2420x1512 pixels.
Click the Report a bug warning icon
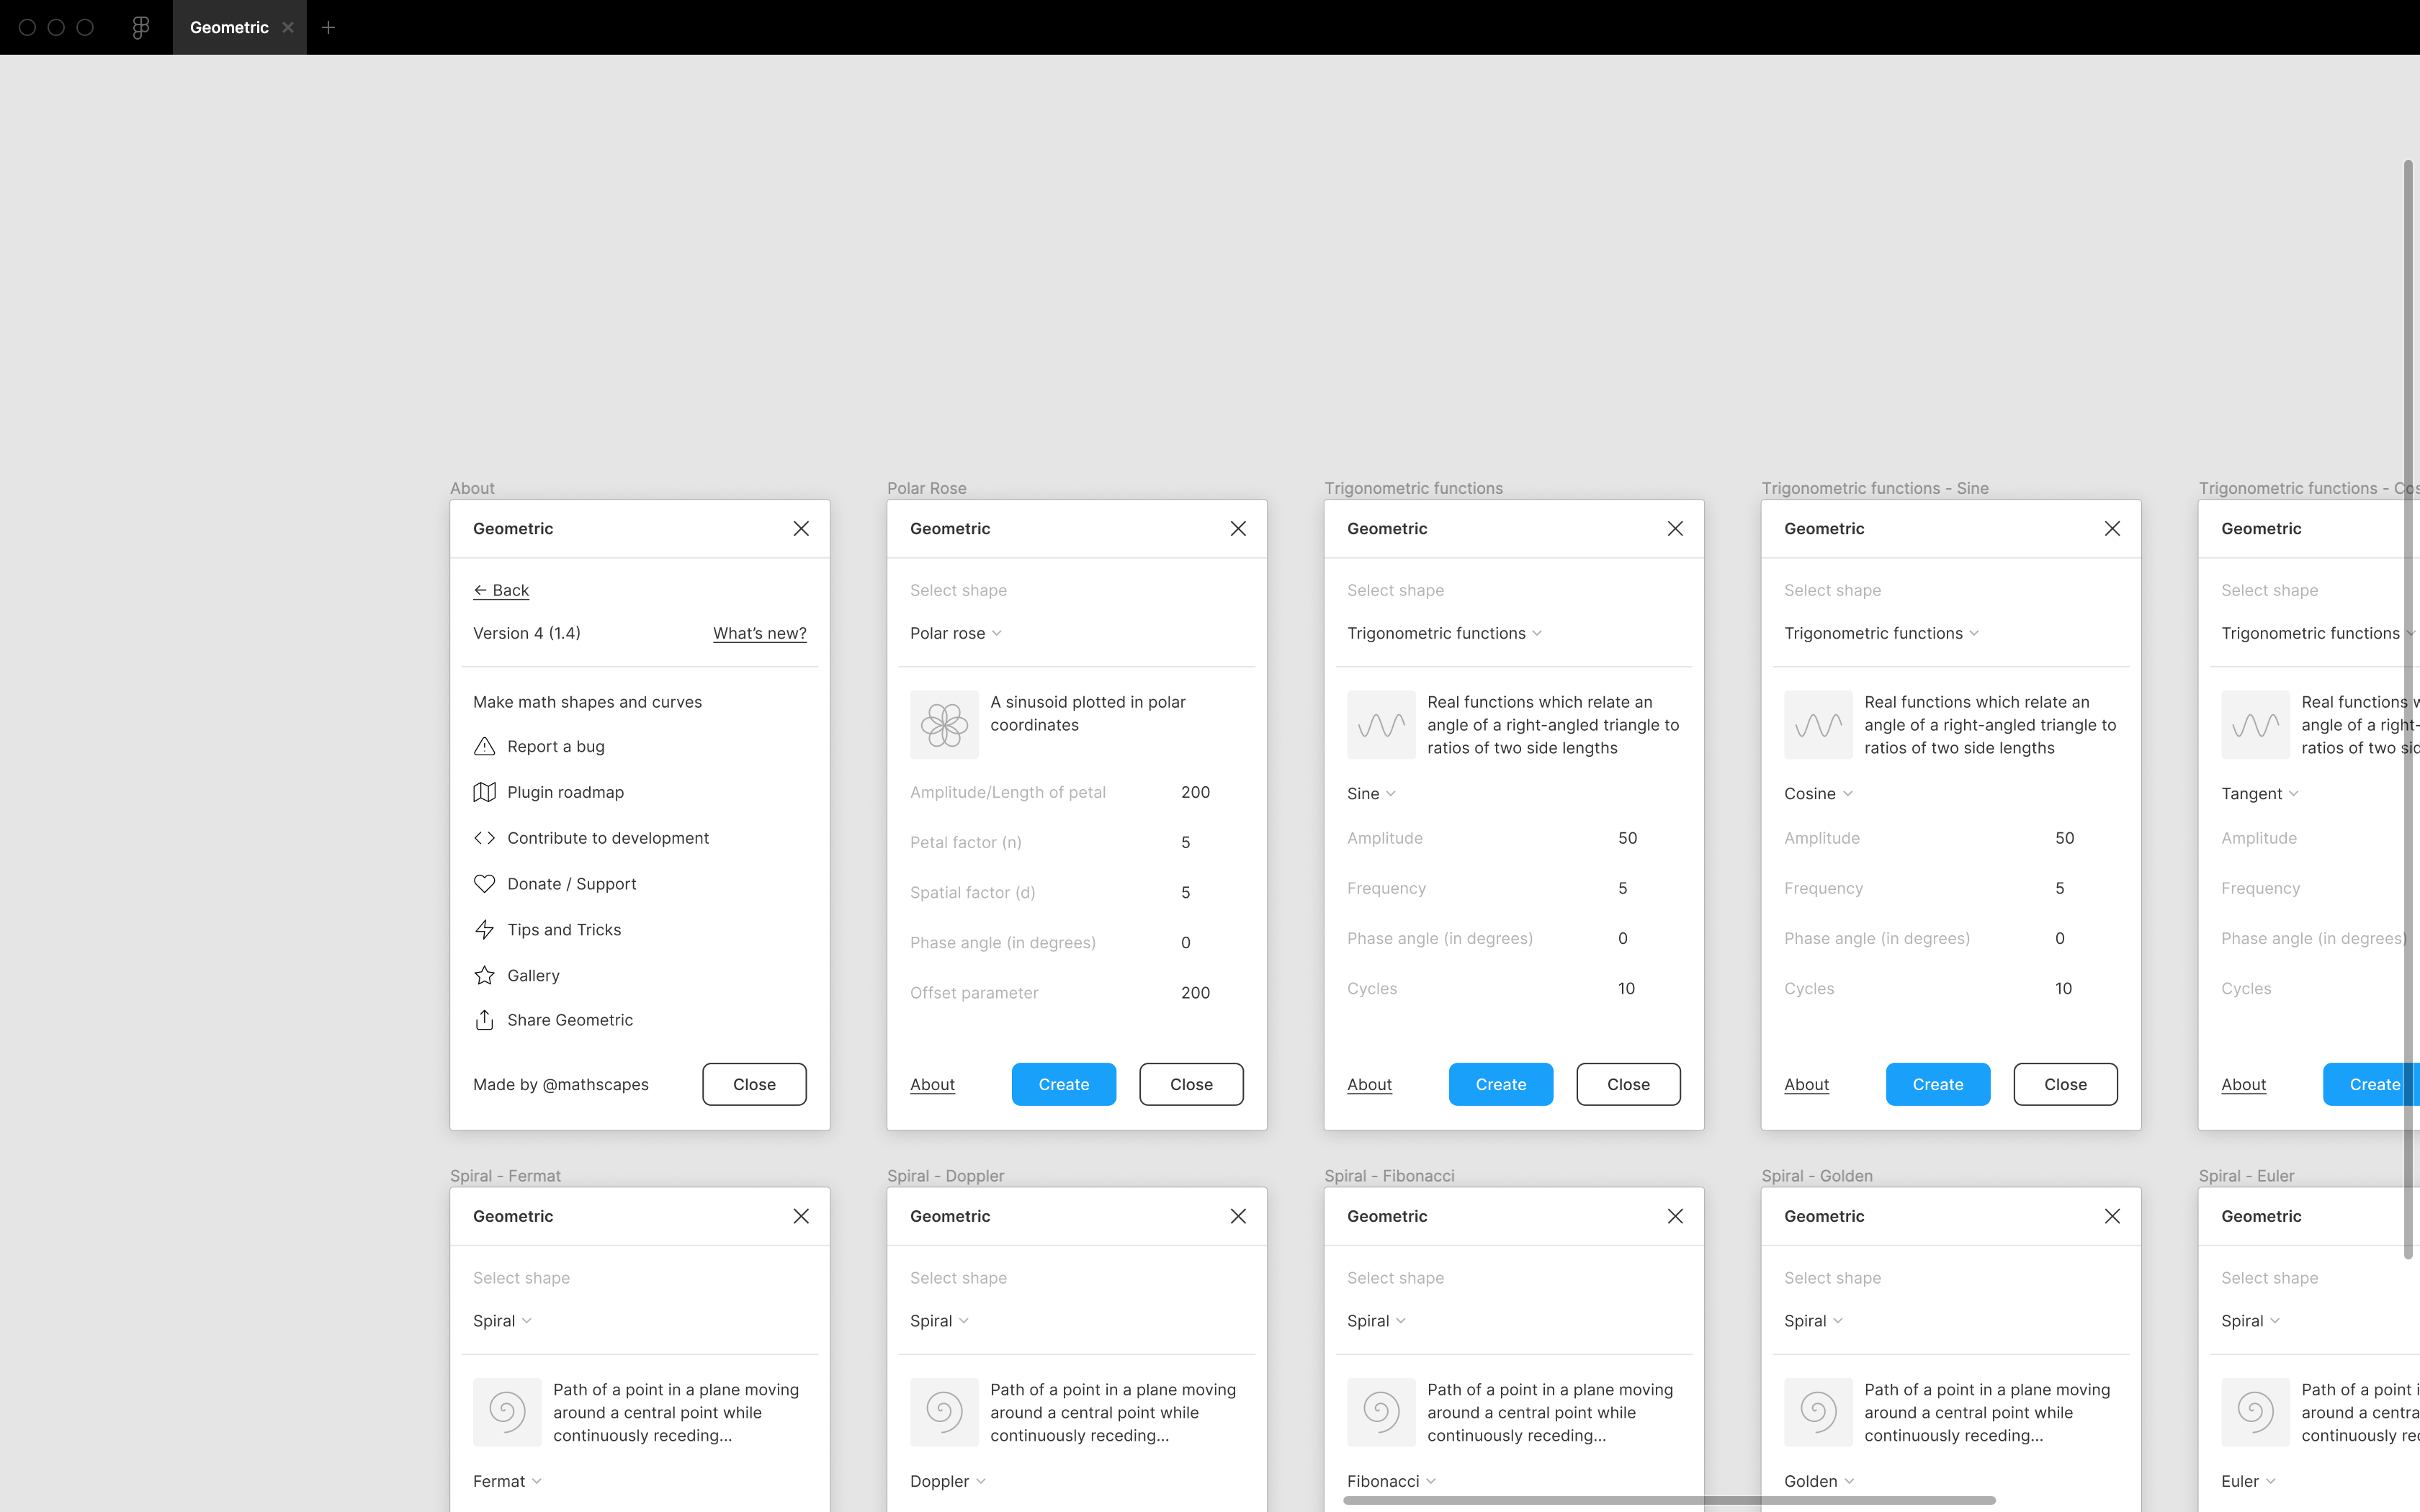pos(484,746)
